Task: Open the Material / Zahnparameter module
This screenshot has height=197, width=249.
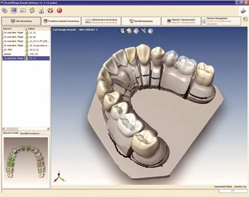Action: (x=181, y=21)
